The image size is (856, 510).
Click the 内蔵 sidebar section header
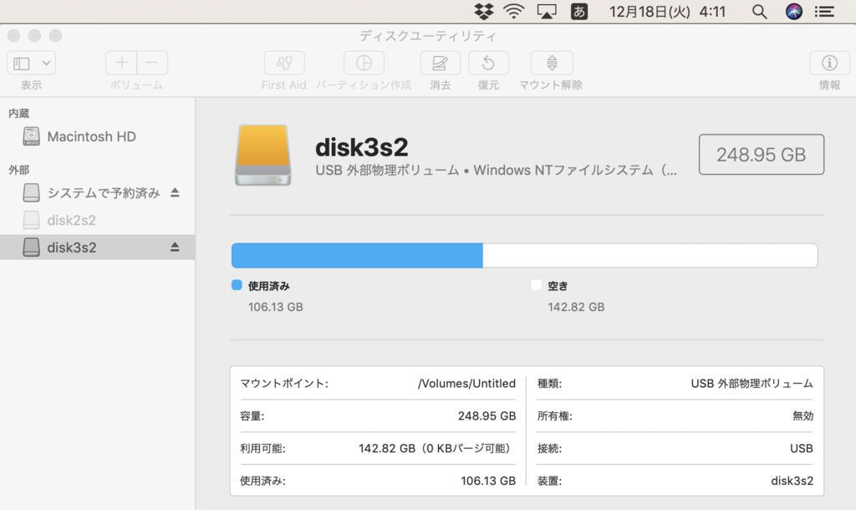pos(18,114)
